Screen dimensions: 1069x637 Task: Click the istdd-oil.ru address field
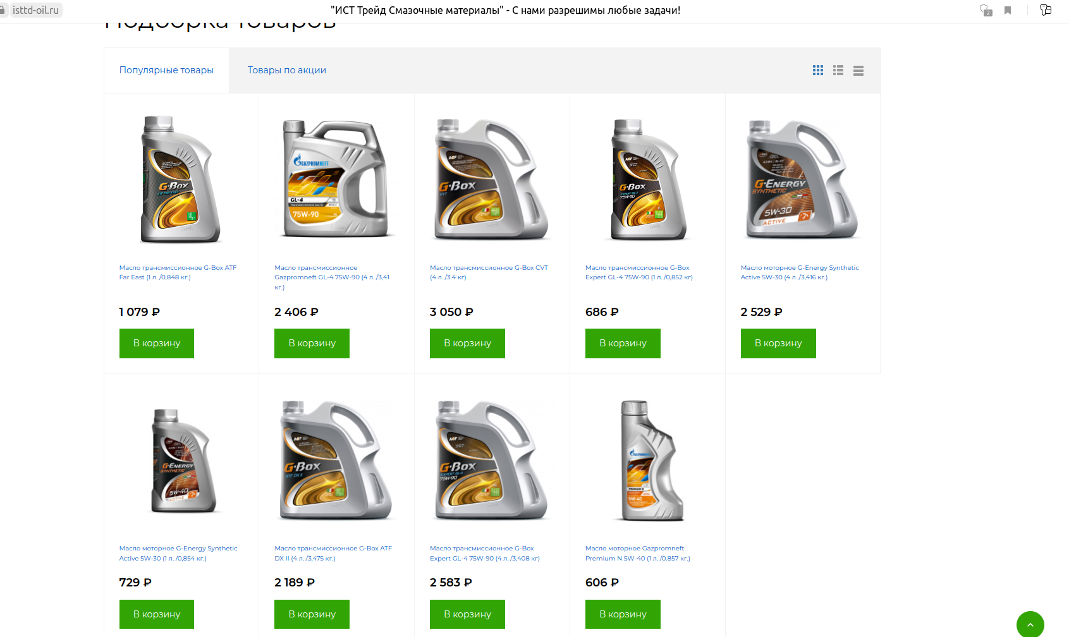tap(35, 10)
